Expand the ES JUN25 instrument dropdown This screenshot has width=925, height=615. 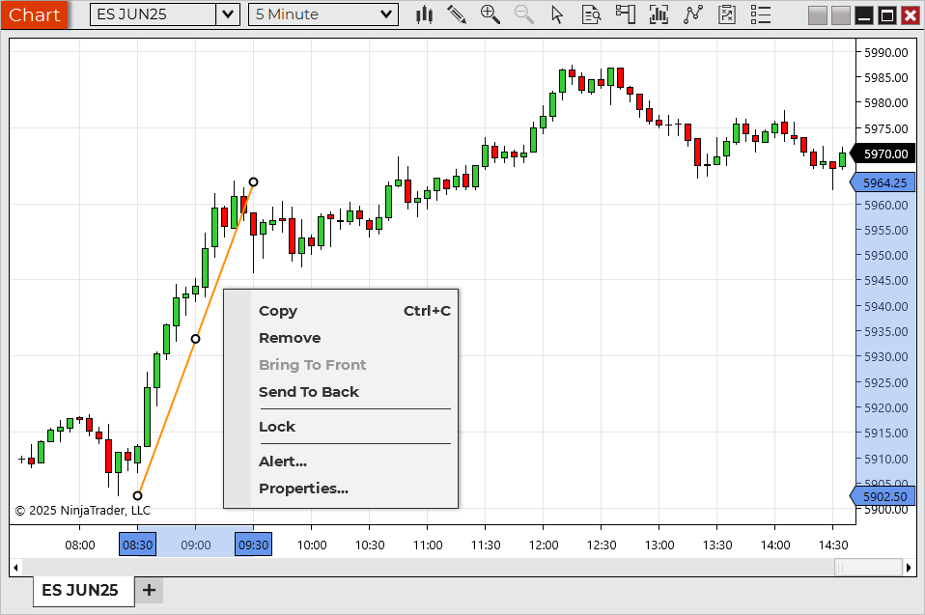(228, 14)
